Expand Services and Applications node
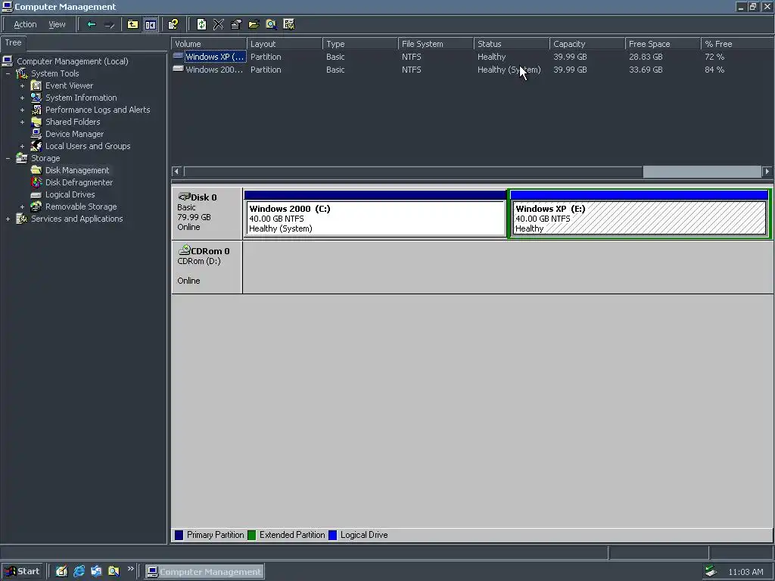The width and height of the screenshot is (775, 581). (8, 219)
